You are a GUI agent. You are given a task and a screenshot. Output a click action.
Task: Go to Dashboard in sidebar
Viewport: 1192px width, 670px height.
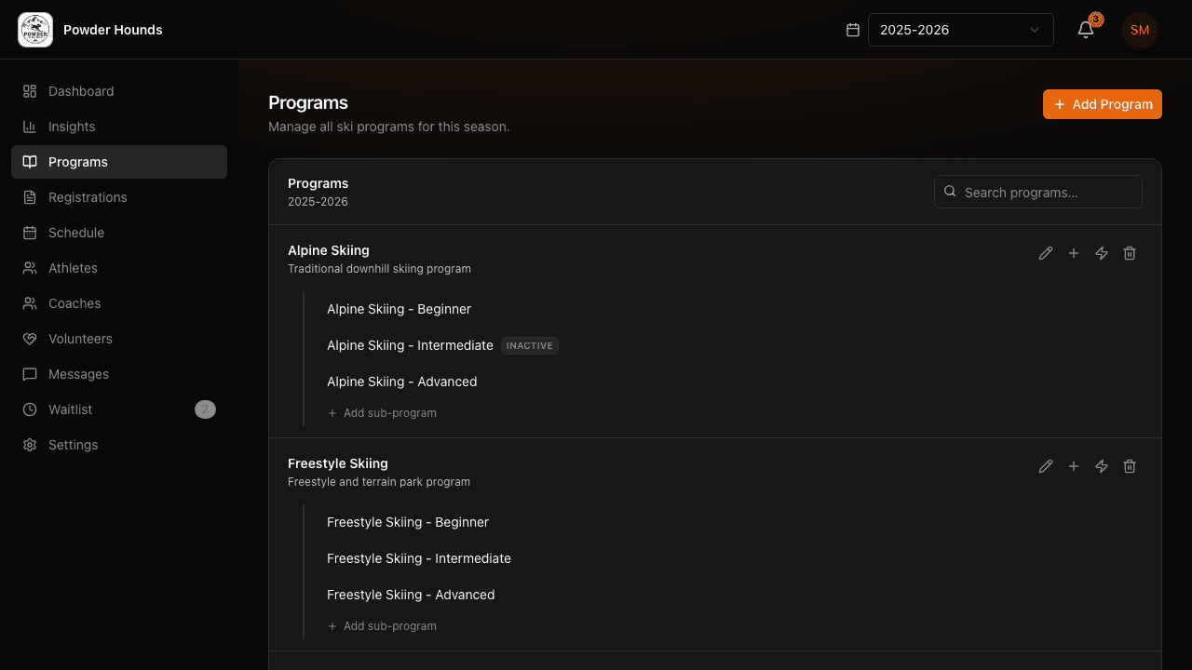(x=119, y=91)
